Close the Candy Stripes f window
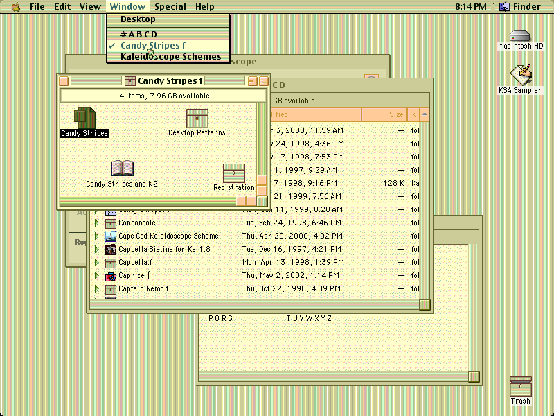The height and width of the screenshot is (416, 554). click(x=64, y=81)
